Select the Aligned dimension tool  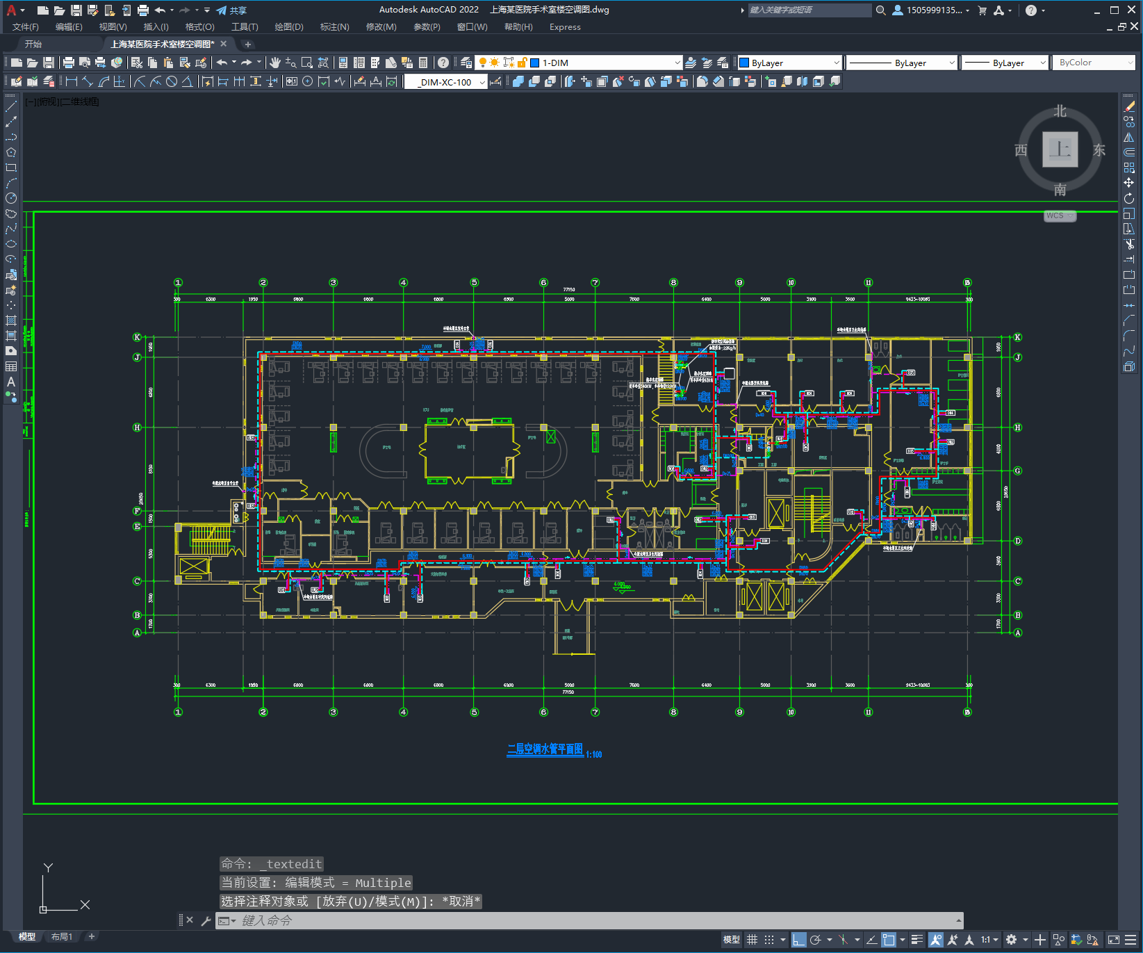(88, 81)
